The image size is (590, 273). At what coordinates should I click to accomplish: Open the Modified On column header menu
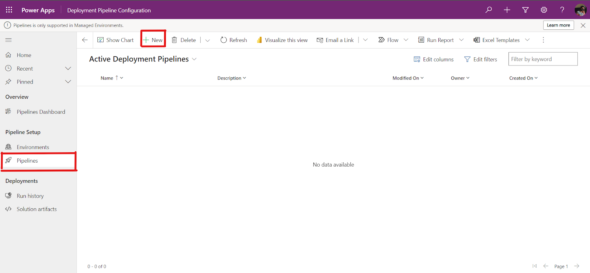[408, 78]
